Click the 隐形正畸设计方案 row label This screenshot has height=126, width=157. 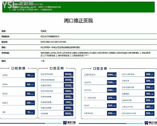pyautogui.click(x=129, y=113)
